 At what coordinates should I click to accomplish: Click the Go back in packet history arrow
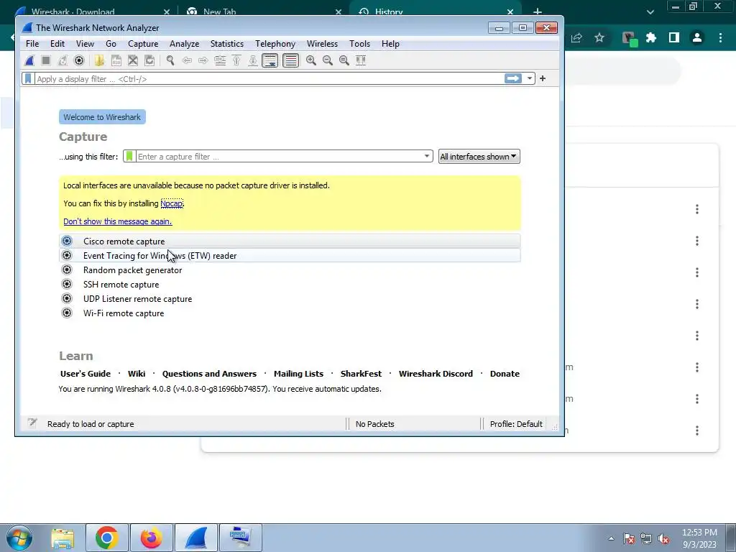click(x=187, y=60)
